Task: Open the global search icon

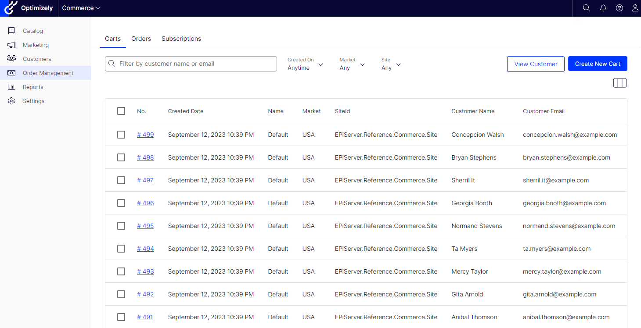Action: pyautogui.click(x=586, y=8)
